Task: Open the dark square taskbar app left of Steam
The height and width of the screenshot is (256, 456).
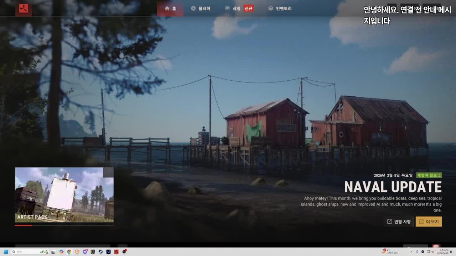Action: (x=93, y=252)
